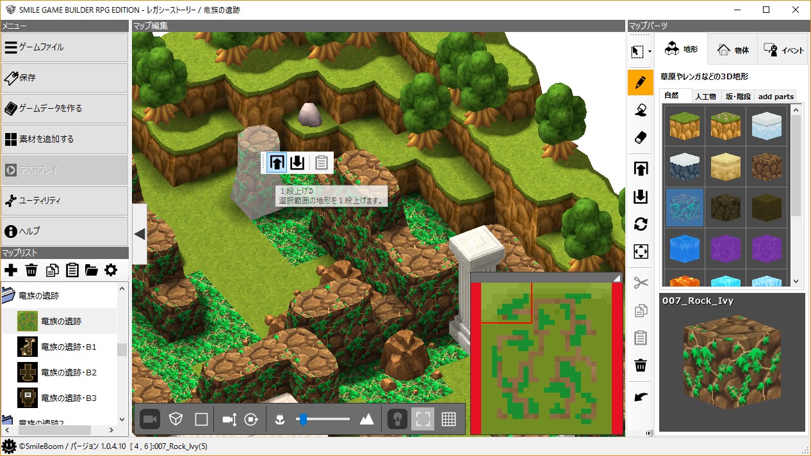Add a new map with plus icon
811x456 pixels.
click(11, 270)
